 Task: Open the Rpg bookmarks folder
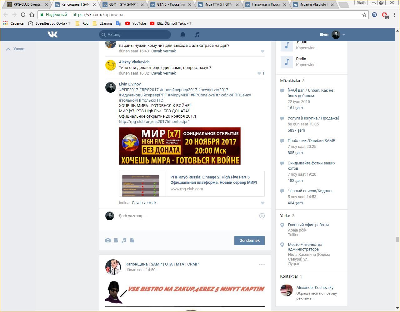point(82,23)
